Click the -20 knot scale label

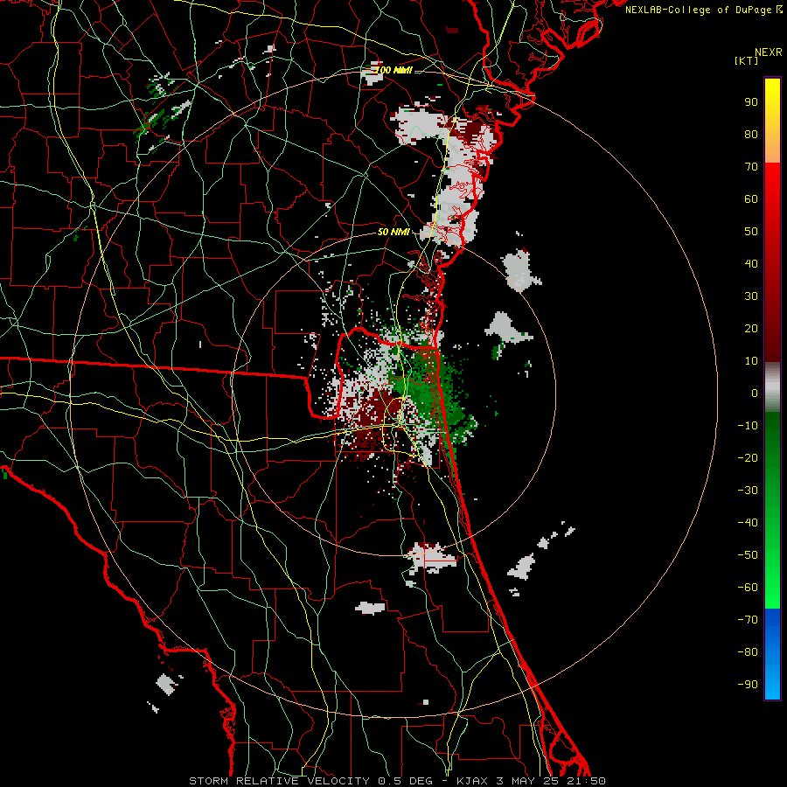(x=748, y=457)
